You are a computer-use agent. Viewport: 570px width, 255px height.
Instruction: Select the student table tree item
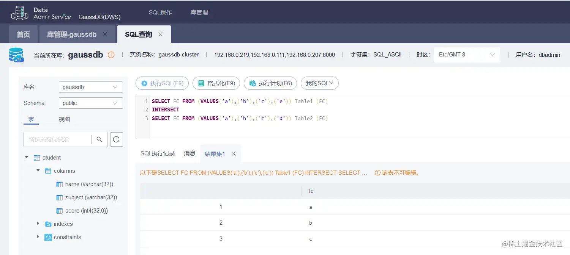pyautogui.click(x=52, y=158)
